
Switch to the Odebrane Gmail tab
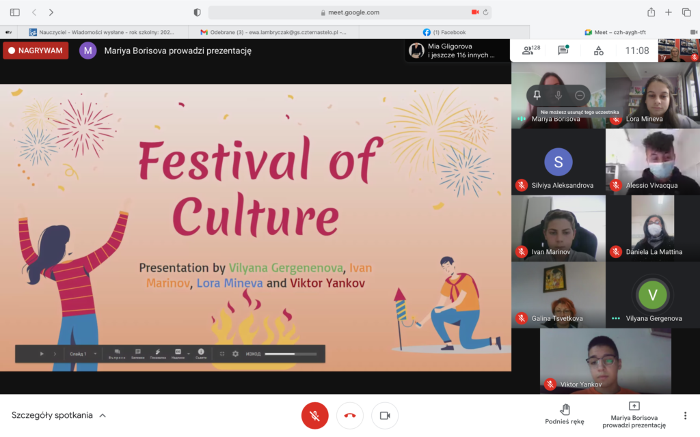(x=273, y=32)
